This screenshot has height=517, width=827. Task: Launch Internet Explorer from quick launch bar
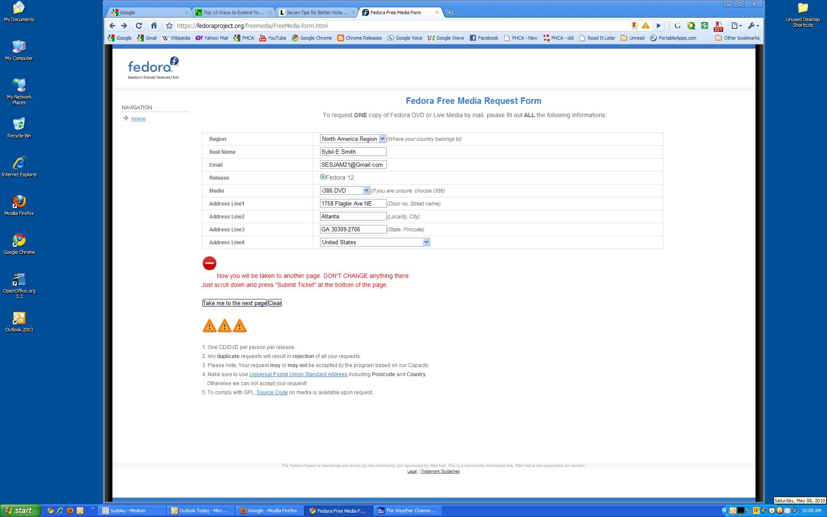[x=60, y=511]
